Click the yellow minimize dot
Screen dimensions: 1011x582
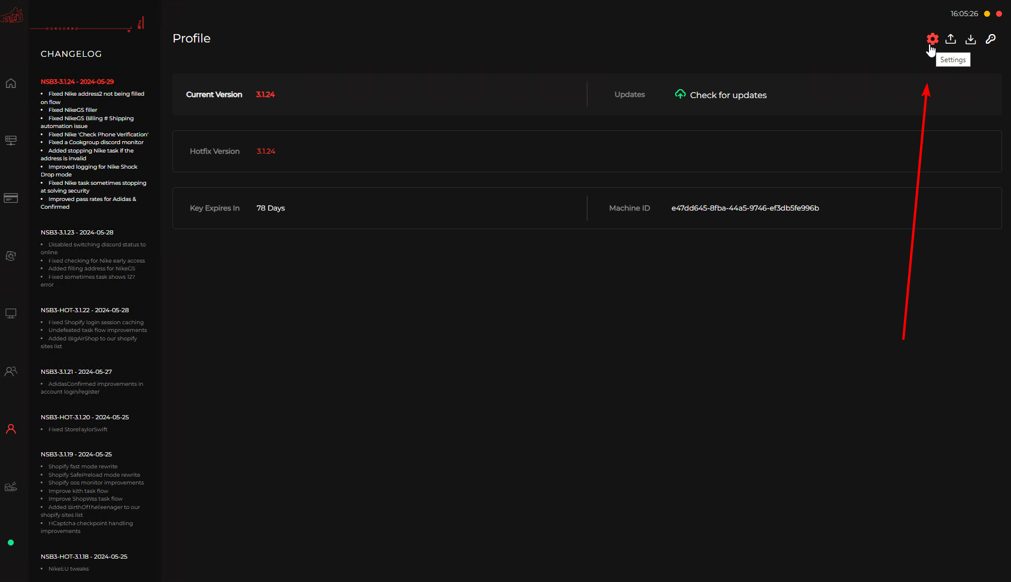988,13
